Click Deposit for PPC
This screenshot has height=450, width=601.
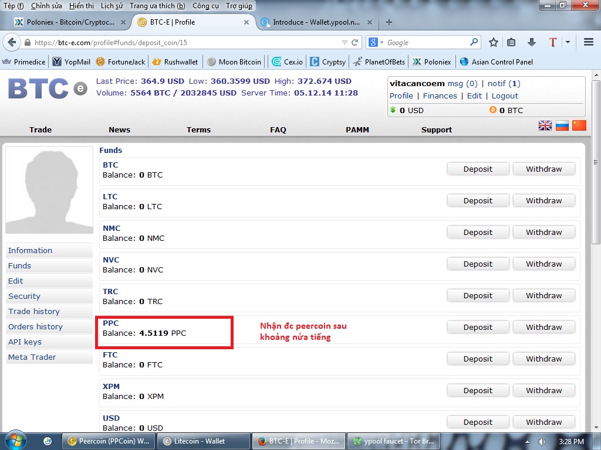point(478,327)
